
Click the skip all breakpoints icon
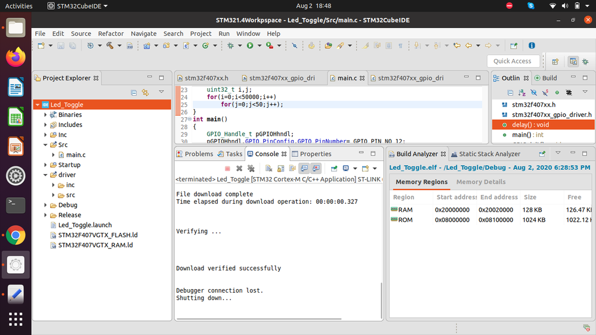tap(295, 45)
